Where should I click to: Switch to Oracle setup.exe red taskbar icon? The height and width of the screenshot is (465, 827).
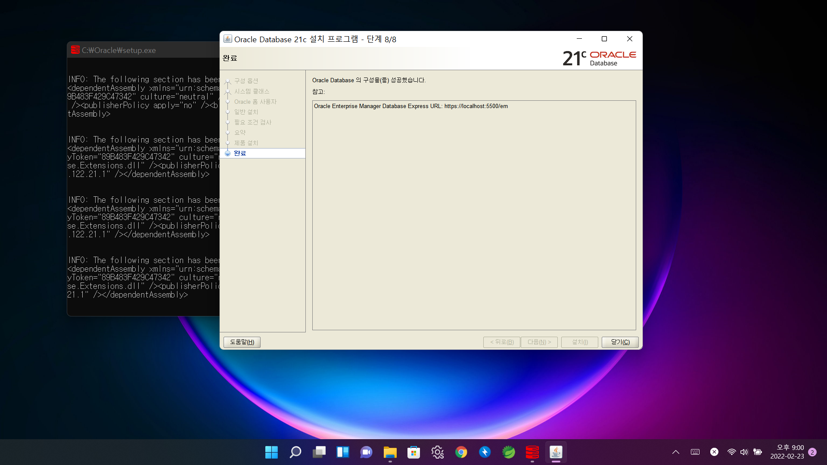point(532,452)
